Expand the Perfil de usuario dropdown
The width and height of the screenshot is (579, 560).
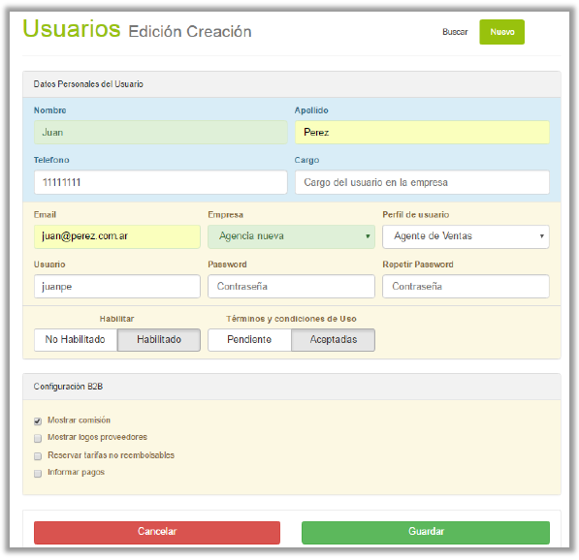(466, 236)
